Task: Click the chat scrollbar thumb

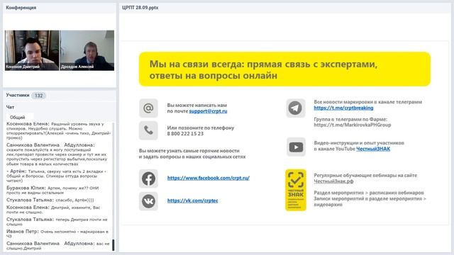Action: click(x=113, y=245)
